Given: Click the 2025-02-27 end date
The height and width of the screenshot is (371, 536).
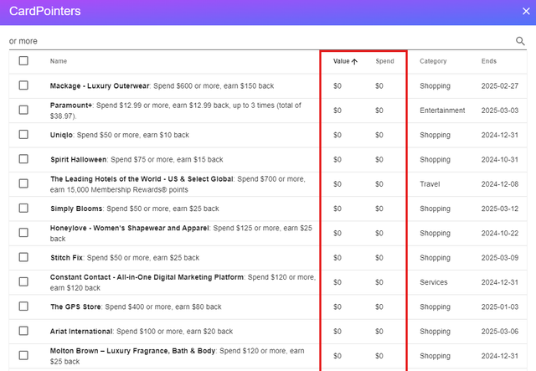Looking at the screenshot, I should pos(500,85).
